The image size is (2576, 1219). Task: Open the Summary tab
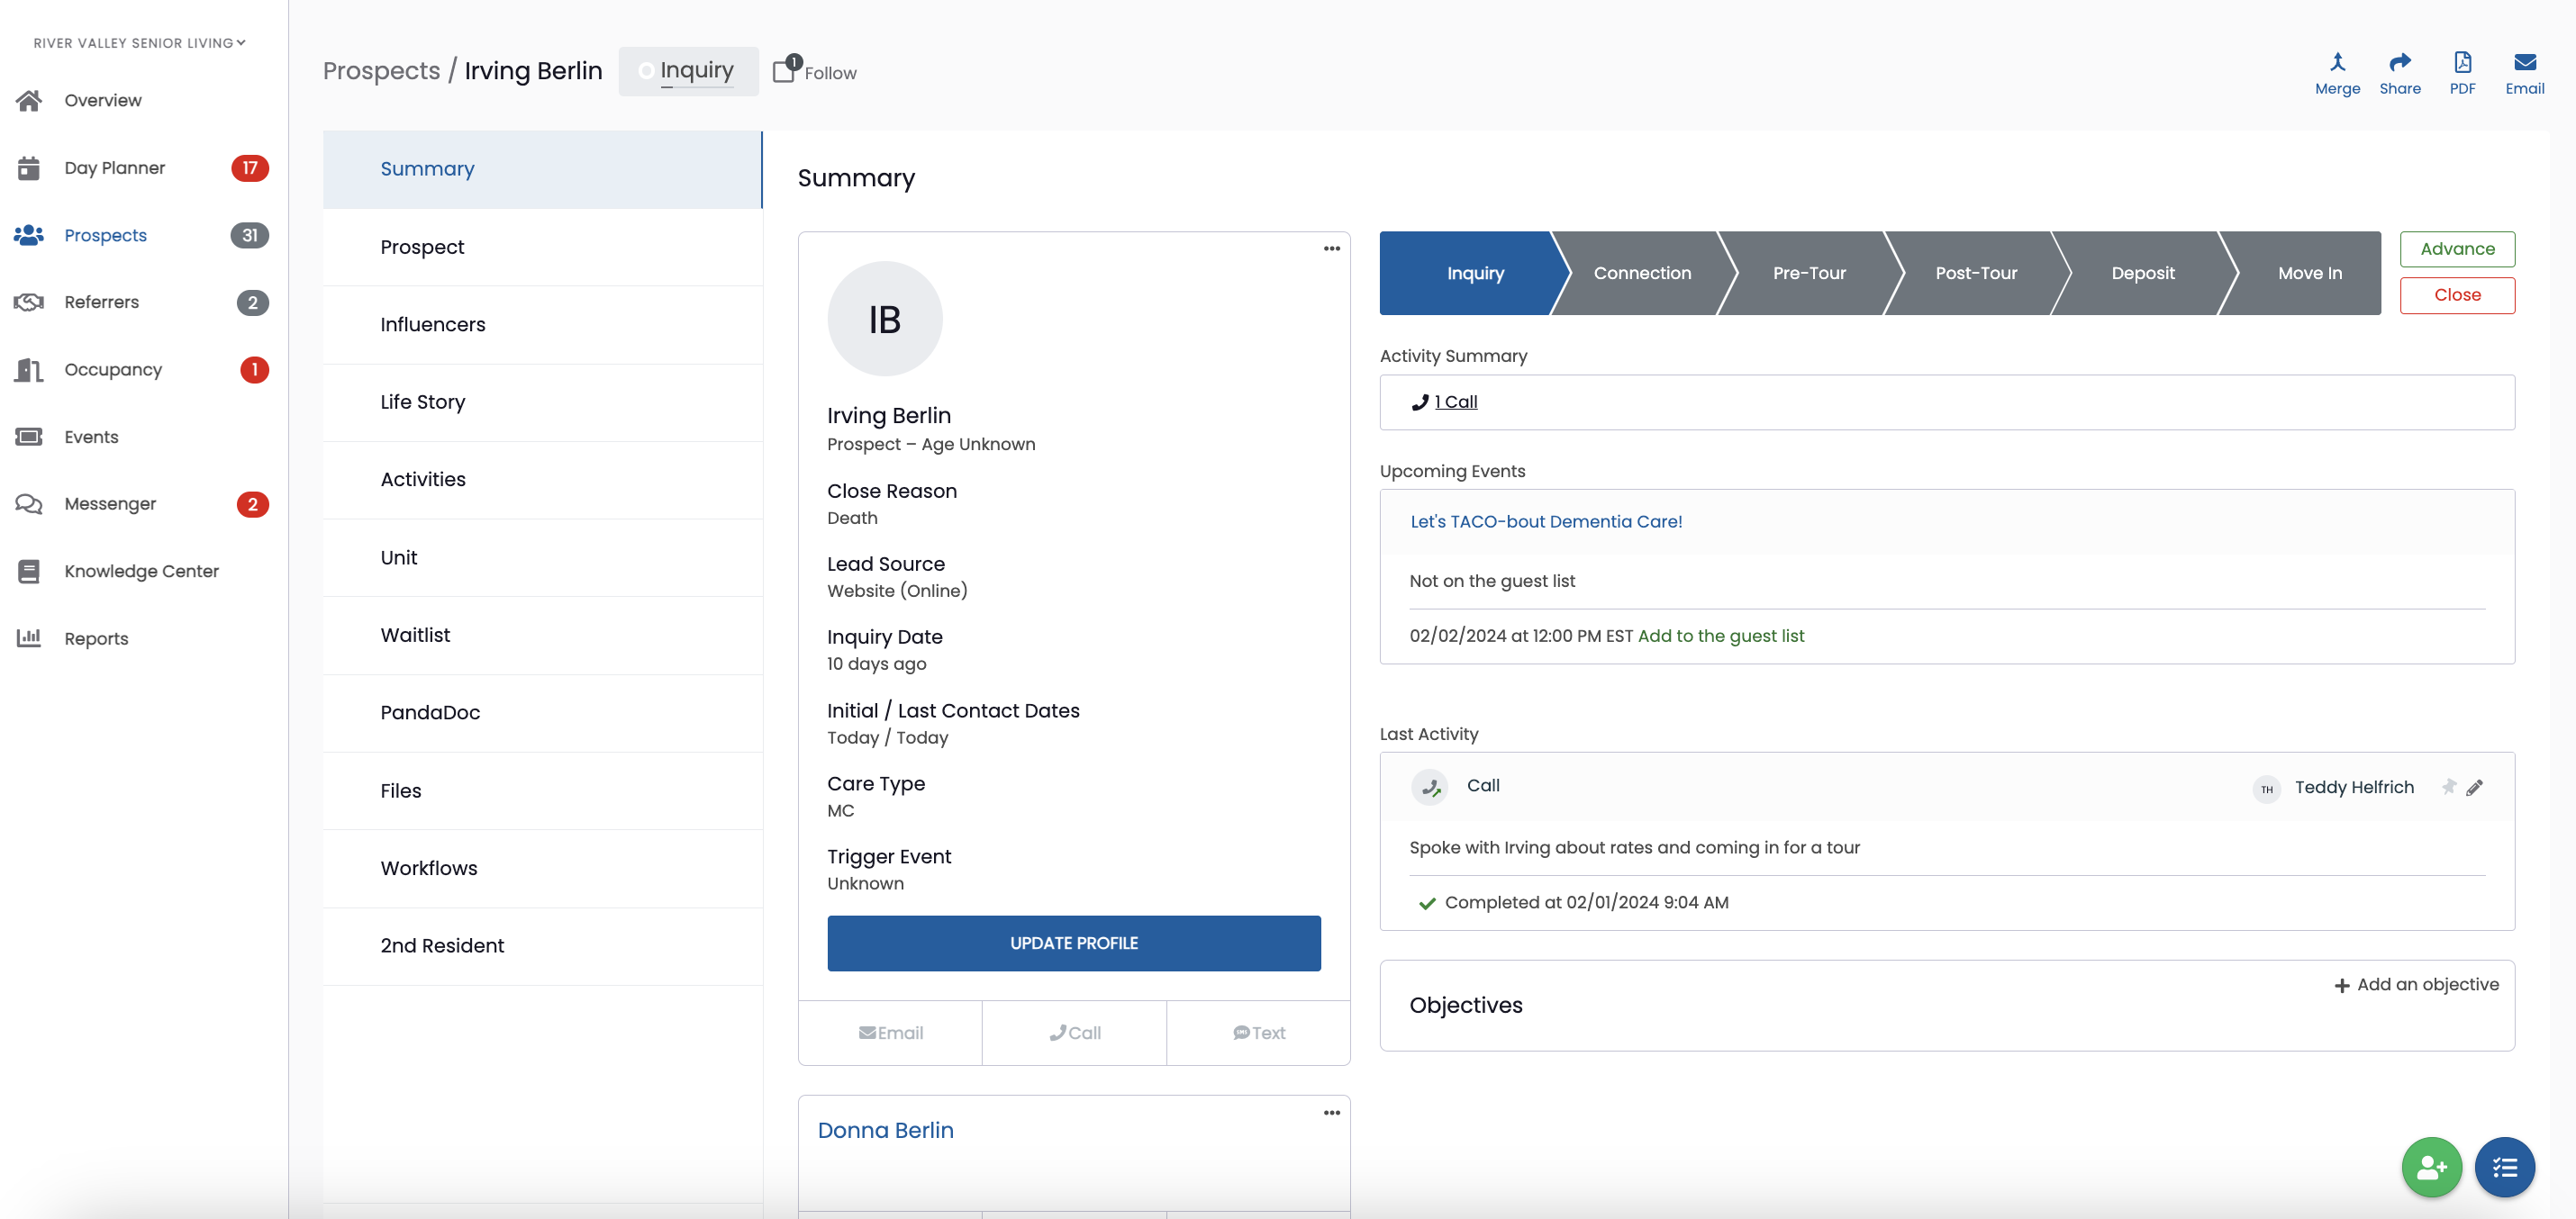(x=542, y=169)
